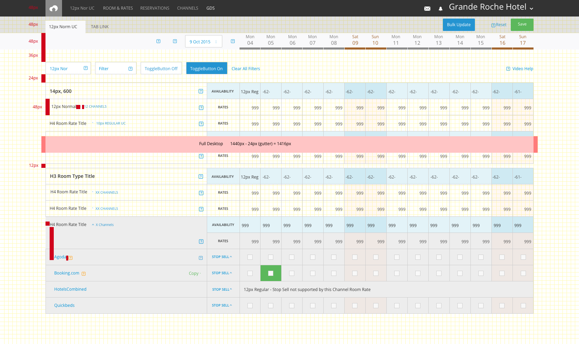Click the Bulk Update button
The width and height of the screenshot is (579, 344).
click(x=459, y=25)
